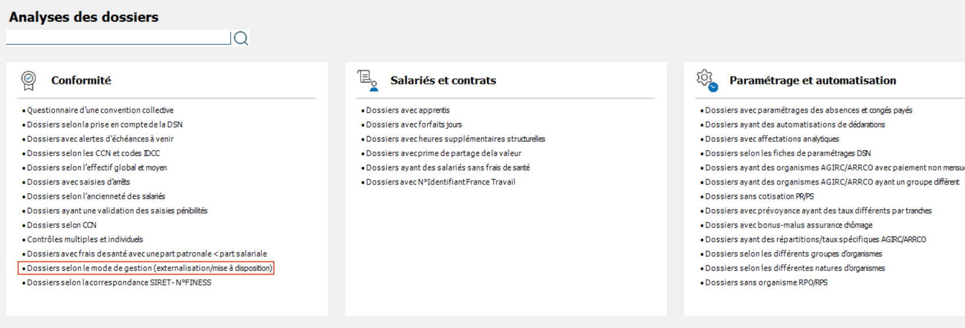Select Dossiers avec forfaits jours
Screen dimensions: 965x328
click(x=414, y=125)
